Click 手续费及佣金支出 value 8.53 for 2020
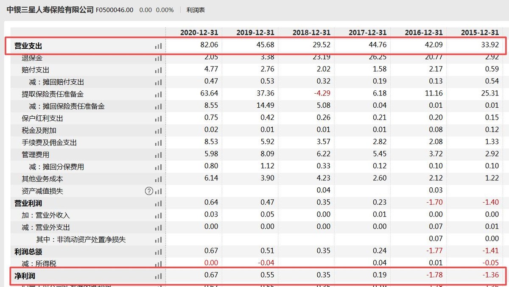The image size is (509, 287). (211, 142)
